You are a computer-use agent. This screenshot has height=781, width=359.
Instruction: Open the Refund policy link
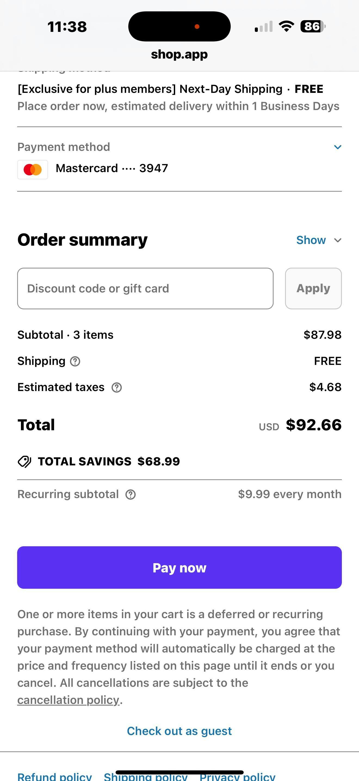[x=54, y=776]
